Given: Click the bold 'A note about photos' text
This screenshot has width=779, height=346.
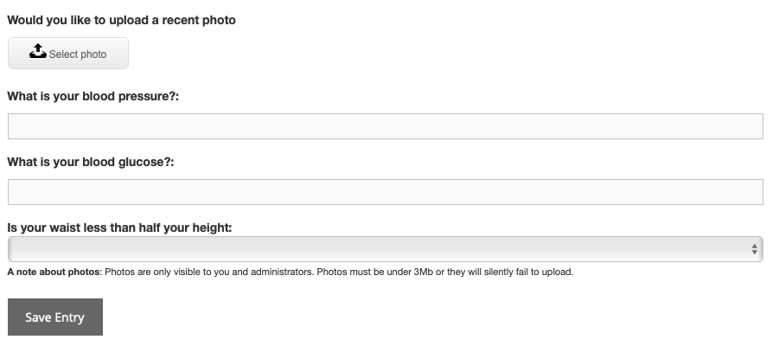Looking at the screenshot, I should coord(54,272).
